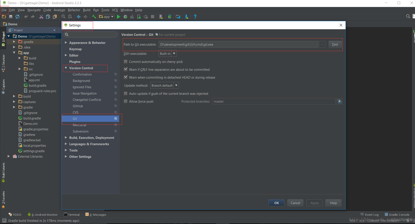The height and width of the screenshot is (224, 415).
Task: Click the Test button for Git path
Action: [335, 45]
